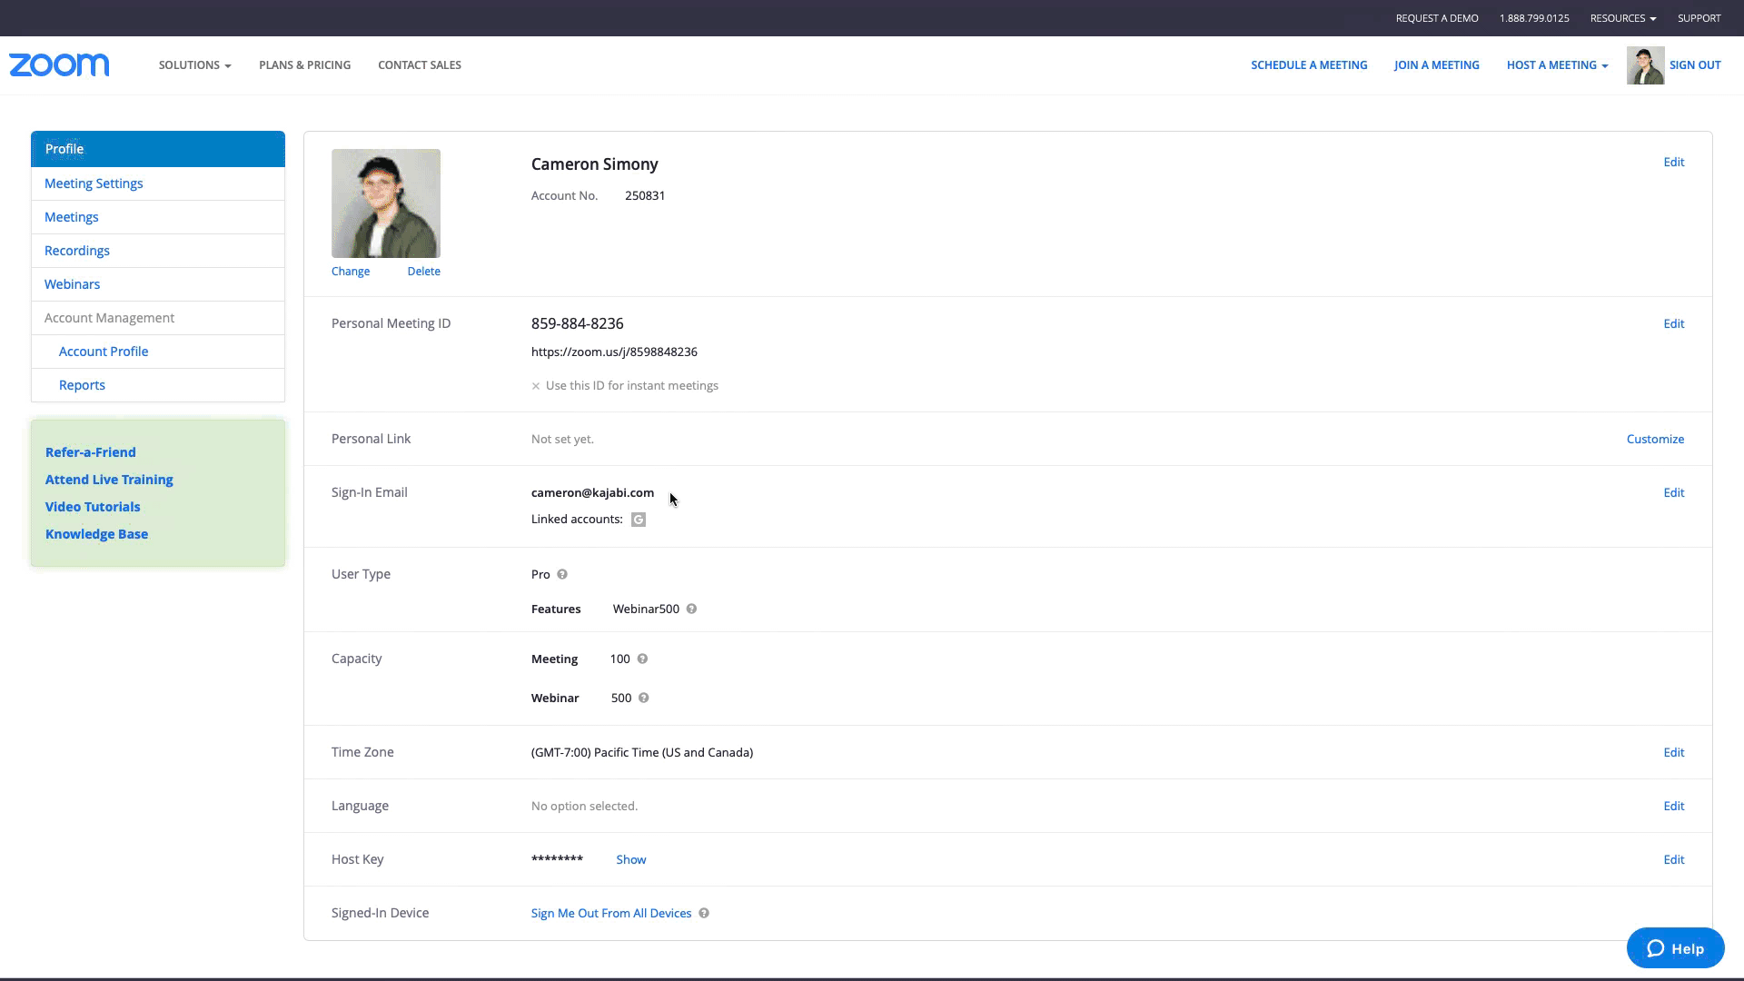Click Sign Me Out From All Devices

click(610, 913)
